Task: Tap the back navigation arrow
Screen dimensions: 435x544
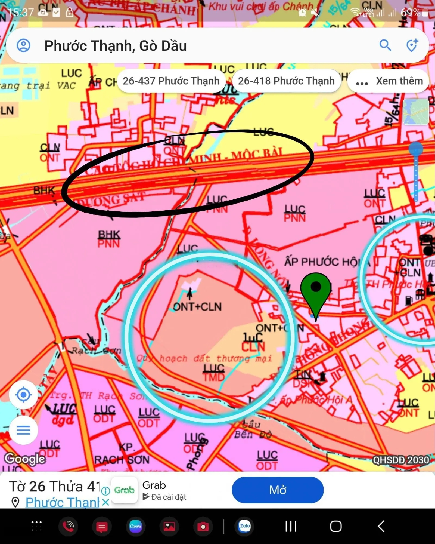Action: pos(381,526)
